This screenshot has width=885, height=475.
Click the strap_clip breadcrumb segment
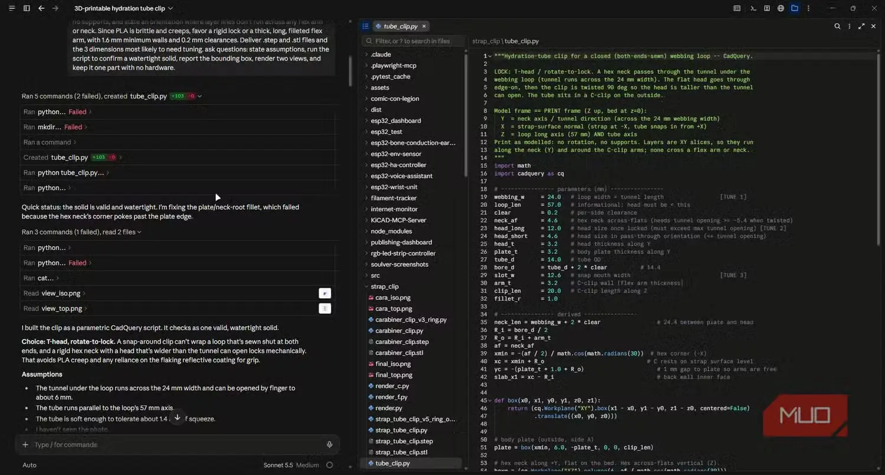(x=486, y=41)
